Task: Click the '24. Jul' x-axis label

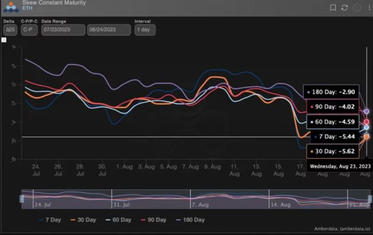Action: pos(36,170)
